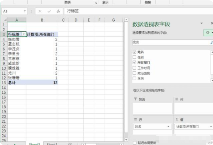213x145 pixels.
Task: Open the 行标签 filter dropdown in A3
Action: (24, 34)
